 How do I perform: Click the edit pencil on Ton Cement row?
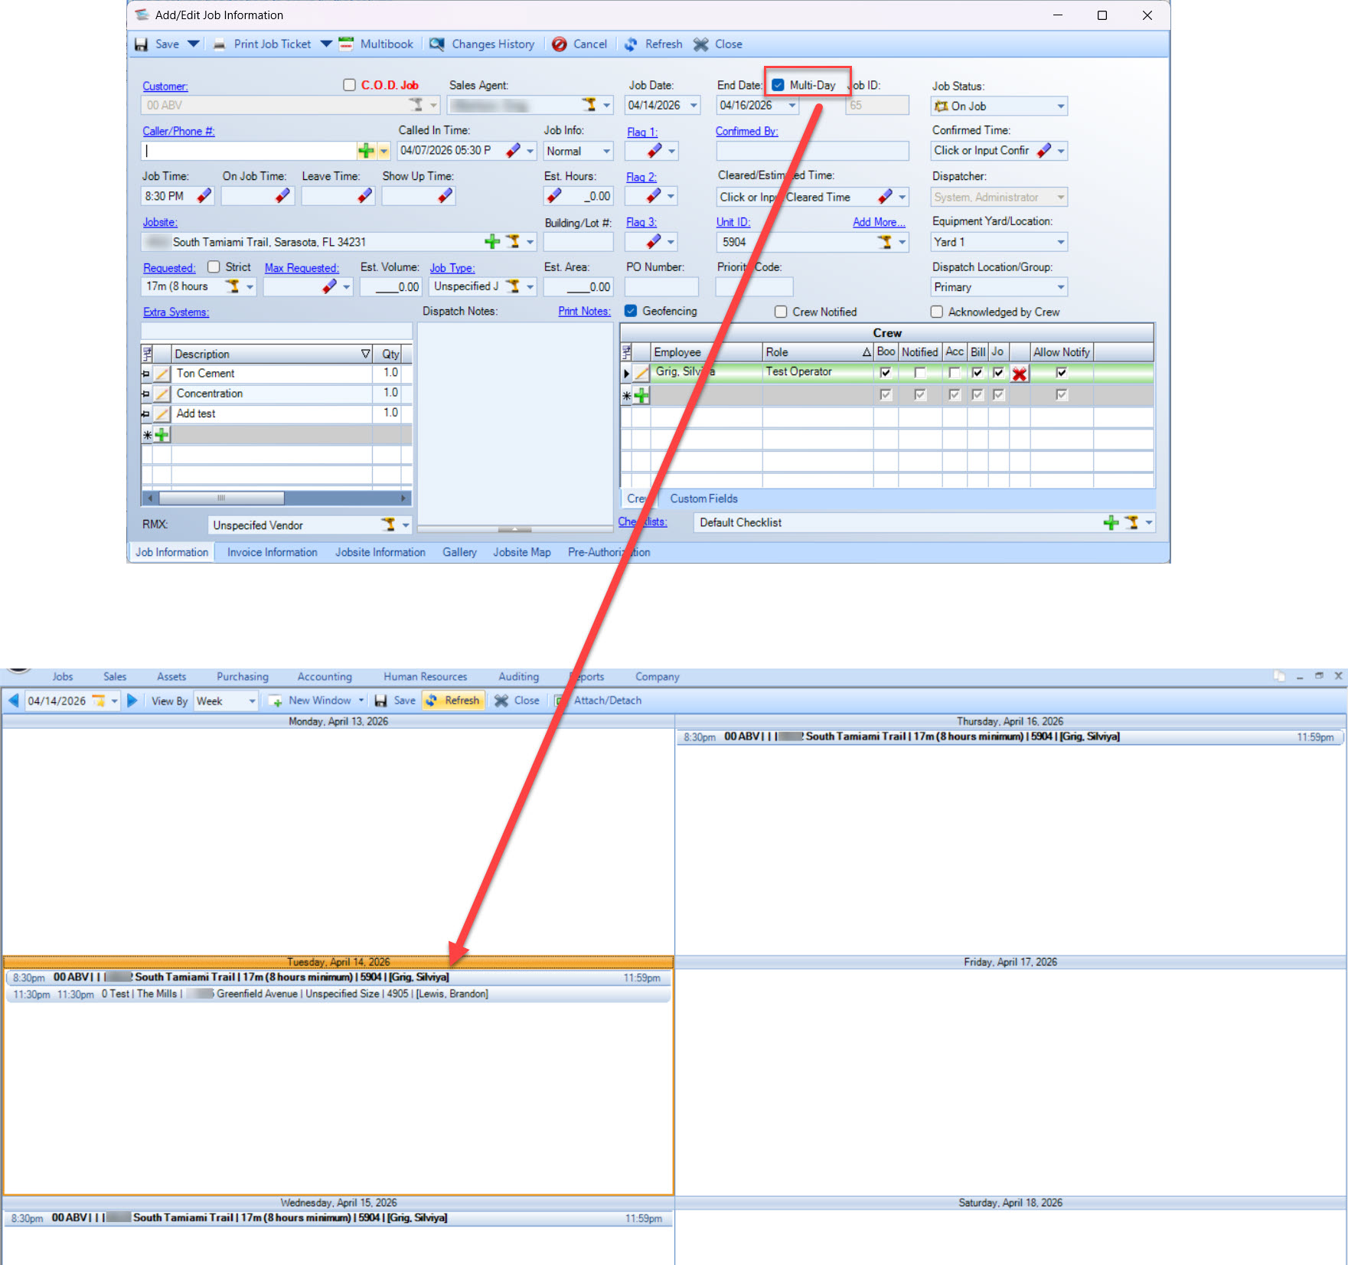point(162,374)
